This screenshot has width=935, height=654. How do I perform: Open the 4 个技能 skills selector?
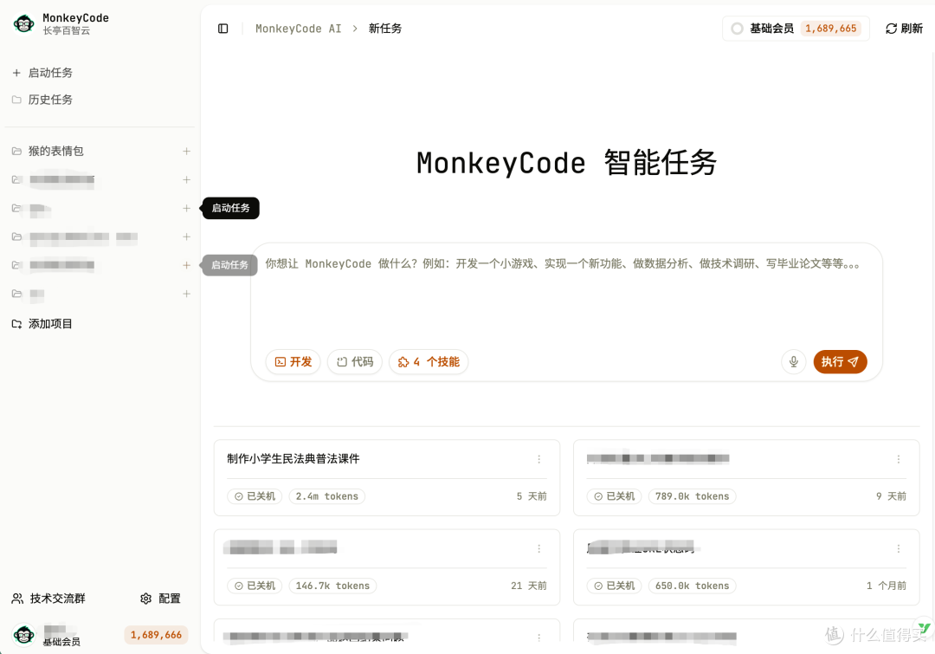[429, 362]
